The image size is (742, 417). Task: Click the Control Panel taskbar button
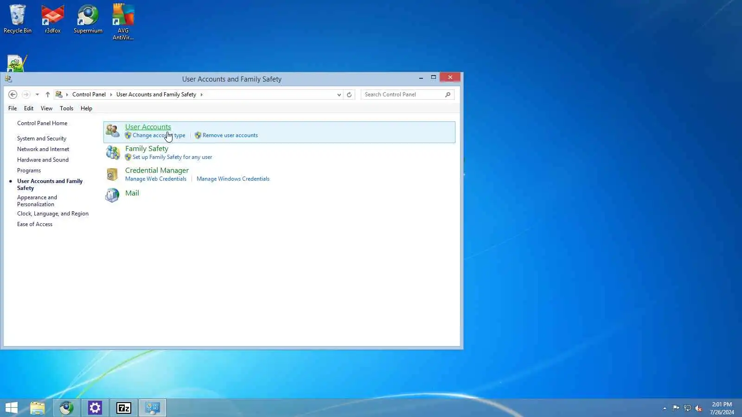[153, 408]
